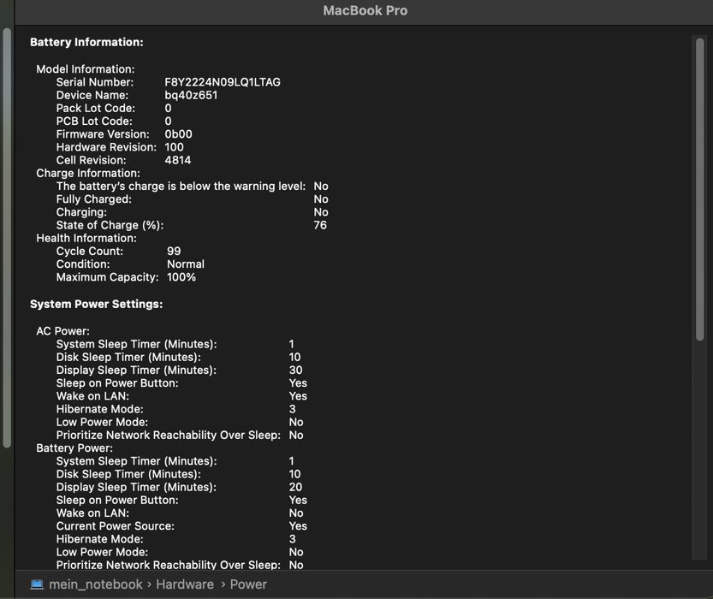
Task: Click the Battery Information heading
Action: pyautogui.click(x=86, y=42)
